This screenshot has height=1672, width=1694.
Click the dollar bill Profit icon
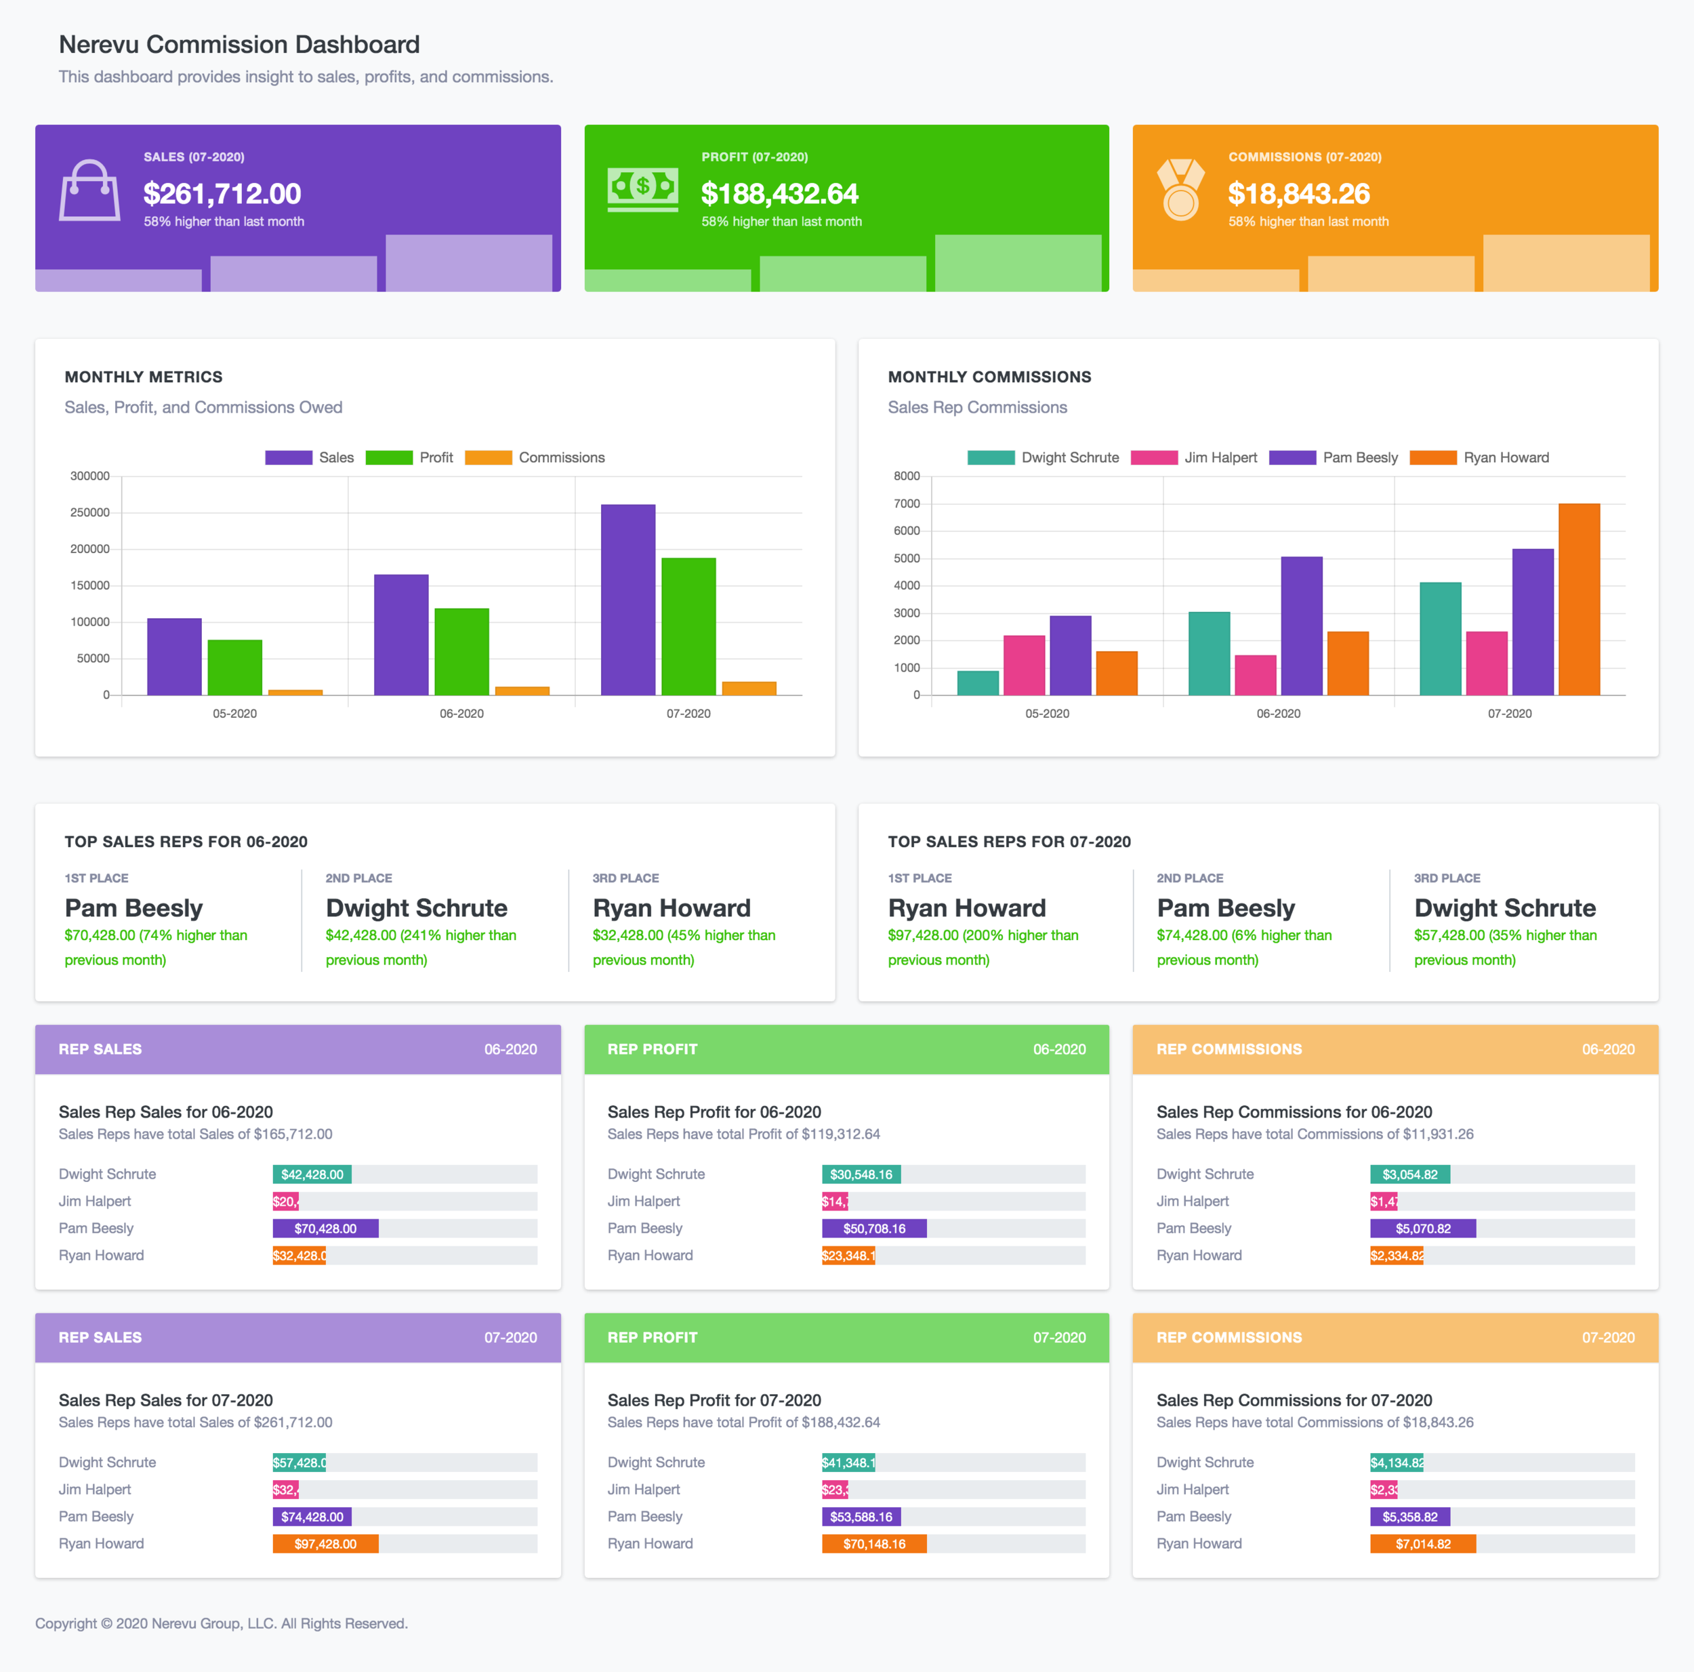[642, 190]
